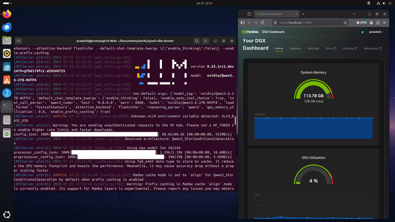Open the browser extensions icon
The height and width of the screenshot is (222, 395).
[378, 23]
